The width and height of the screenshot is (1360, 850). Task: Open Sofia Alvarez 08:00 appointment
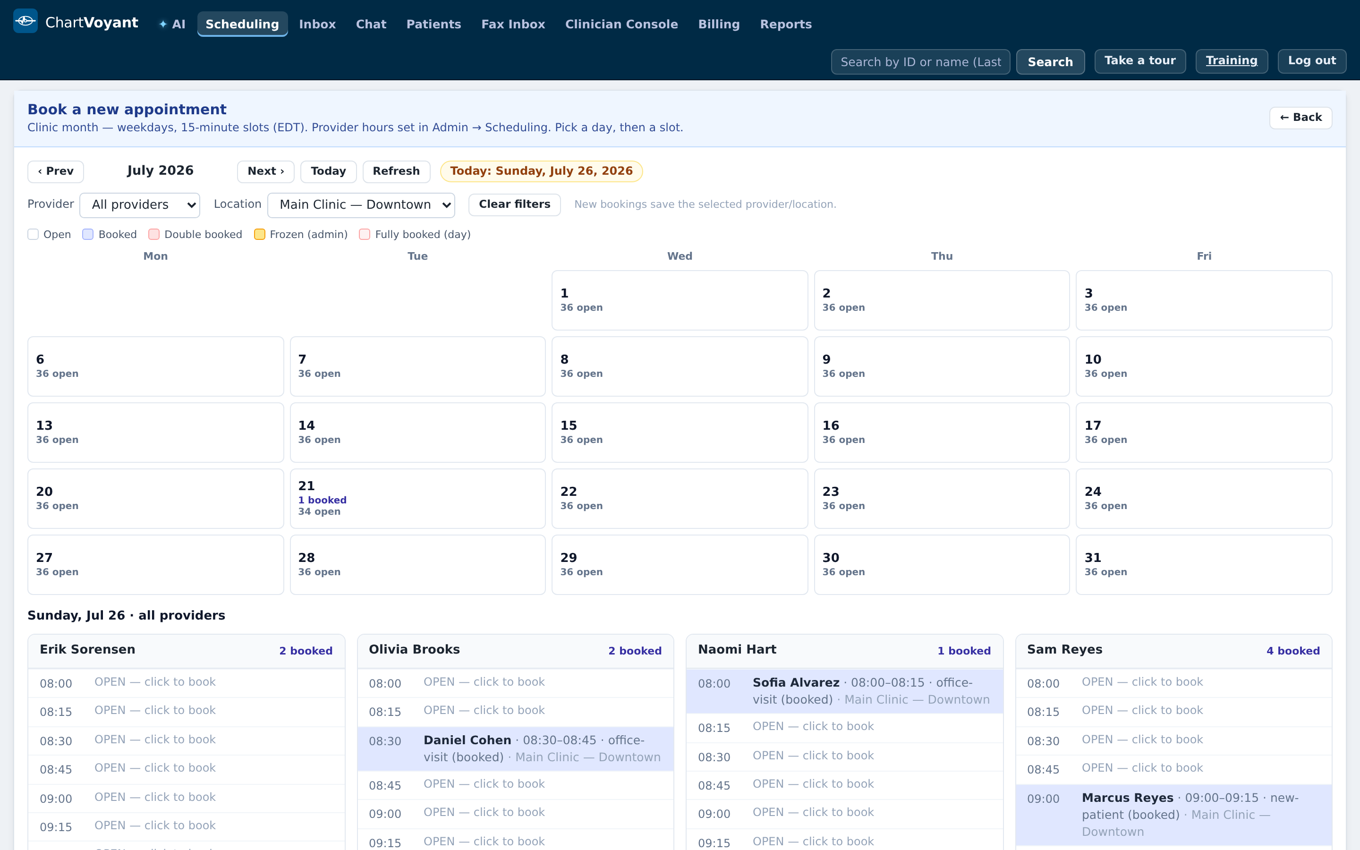point(845,691)
